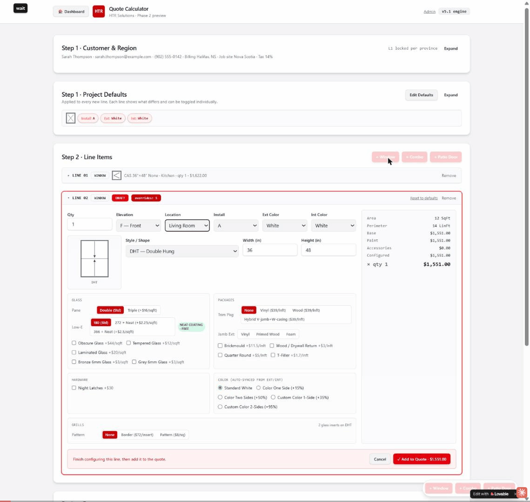The image size is (530, 502).
Task: Open the Install dropdown
Action: click(x=236, y=226)
